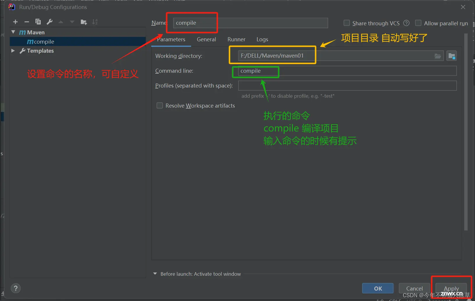Select Maven project for working directory

click(452, 56)
